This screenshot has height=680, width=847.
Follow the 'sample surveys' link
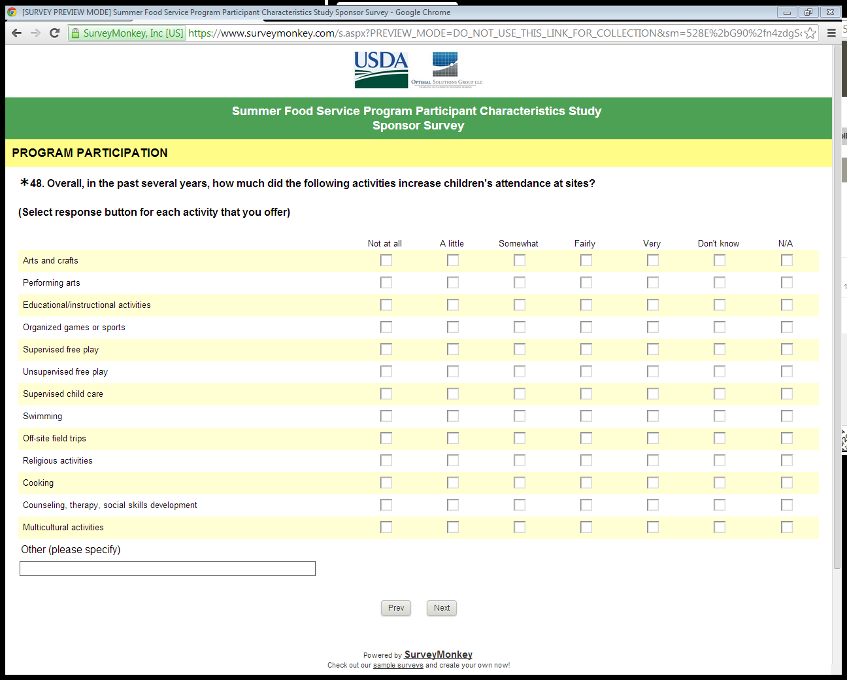(398, 665)
